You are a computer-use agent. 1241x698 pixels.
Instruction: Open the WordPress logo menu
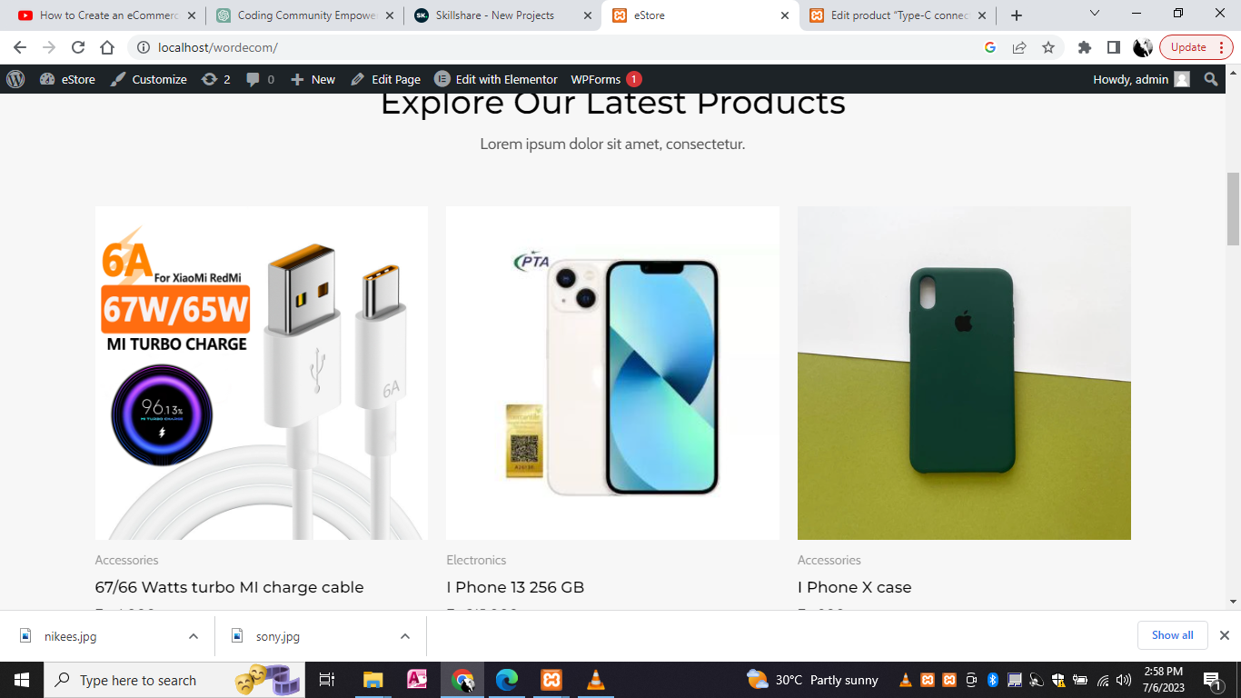pos(15,79)
